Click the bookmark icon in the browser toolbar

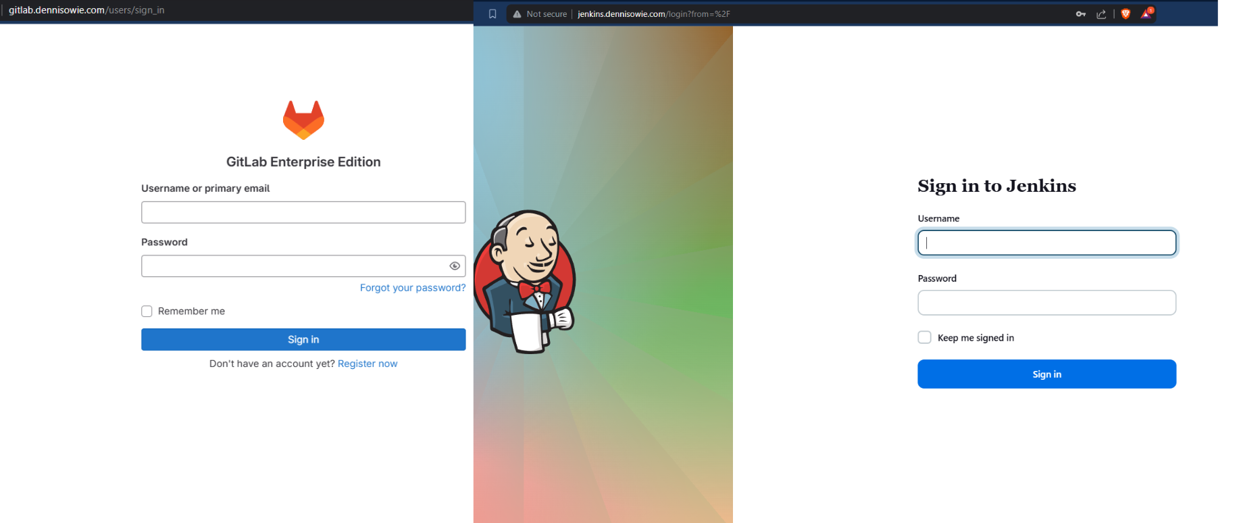[x=492, y=14]
